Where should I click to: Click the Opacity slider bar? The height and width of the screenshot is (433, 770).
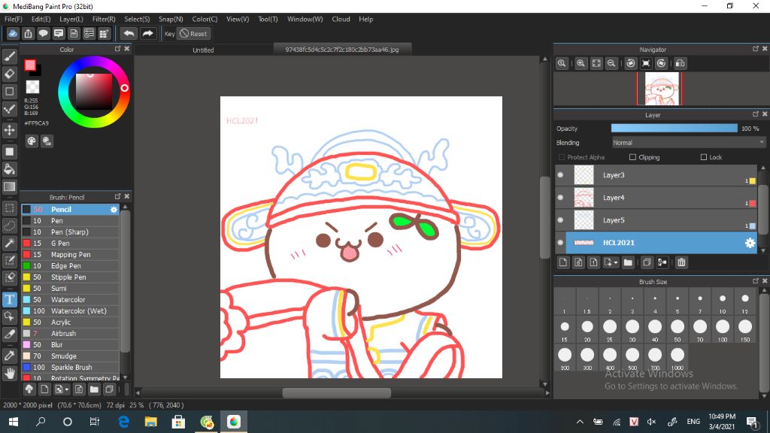[x=675, y=129]
